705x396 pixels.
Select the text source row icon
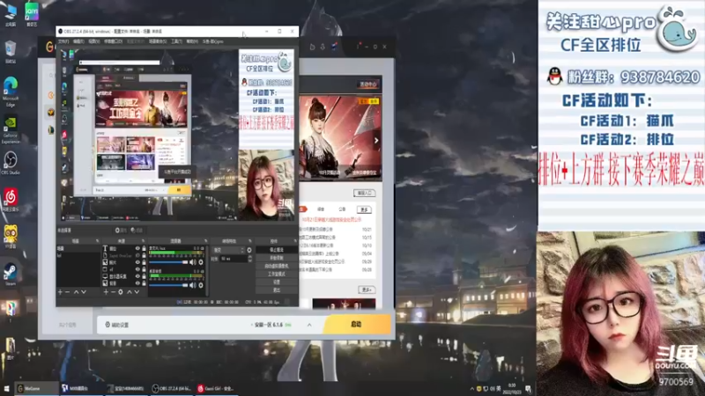105,248
